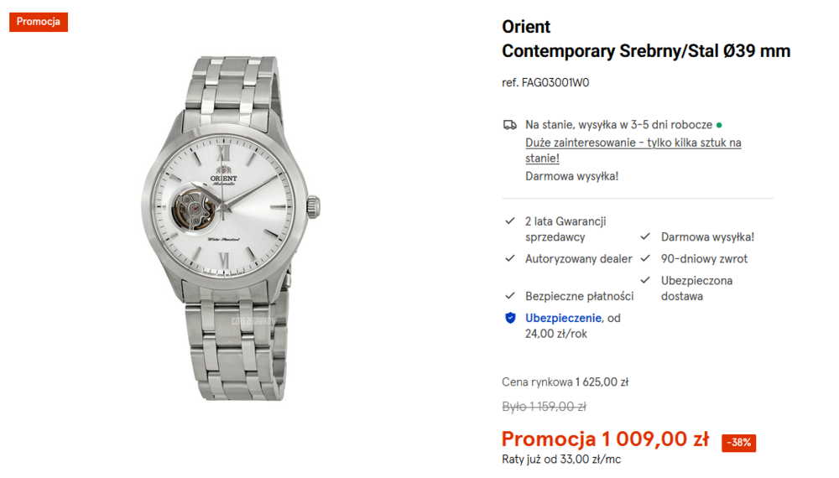Click the checkmark beside Darmowa wysyłka! in the benefits list
The width and height of the screenshot is (839, 478).
(646, 237)
